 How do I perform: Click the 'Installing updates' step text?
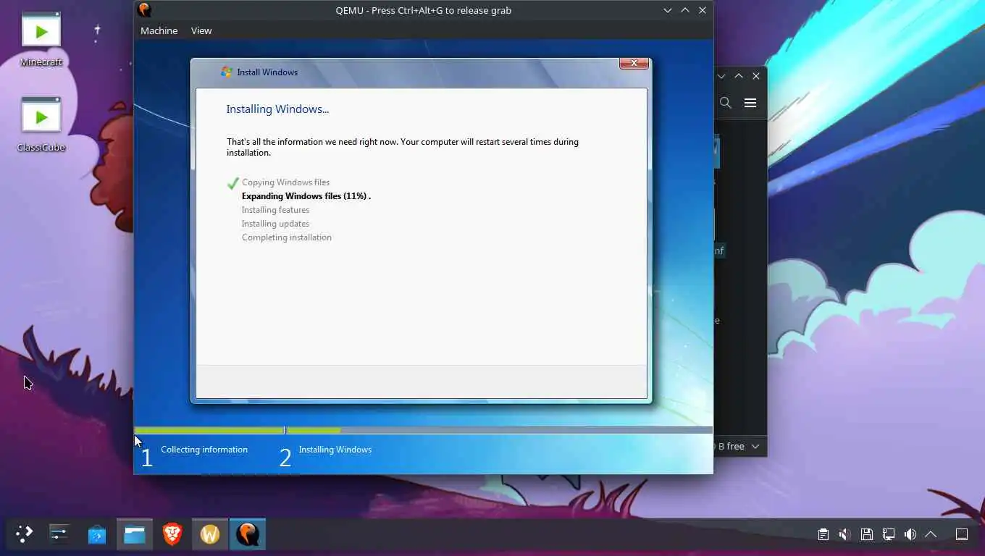(x=275, y=224)
